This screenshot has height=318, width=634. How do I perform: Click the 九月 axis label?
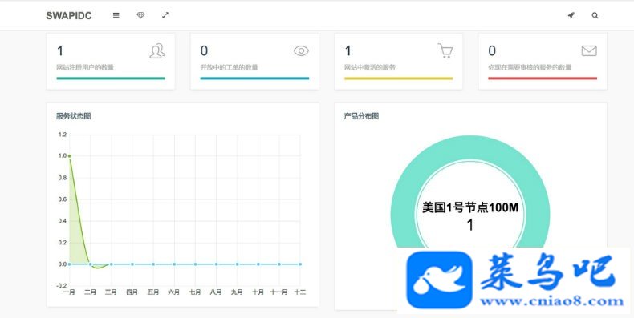(238, 292)
